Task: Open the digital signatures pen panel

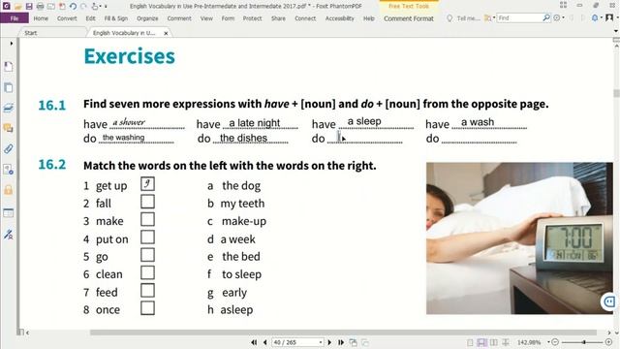Action: (x=9, y=234)
